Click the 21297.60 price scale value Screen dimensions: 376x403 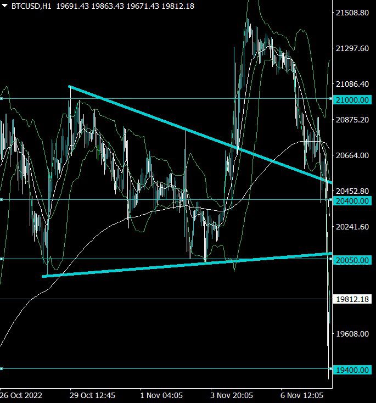352,48
